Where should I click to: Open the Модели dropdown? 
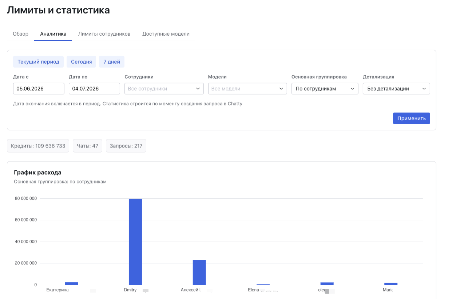[x=247, y=89]
